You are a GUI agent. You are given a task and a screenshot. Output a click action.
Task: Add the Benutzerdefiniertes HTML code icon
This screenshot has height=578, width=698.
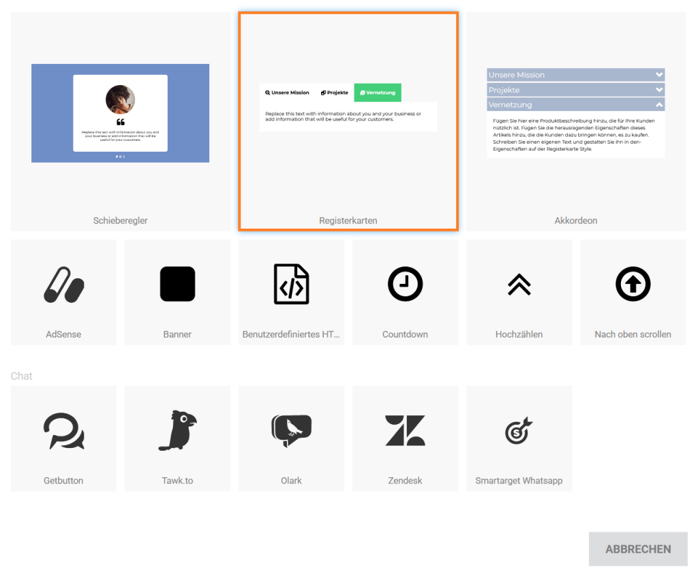tap(291, 284)
